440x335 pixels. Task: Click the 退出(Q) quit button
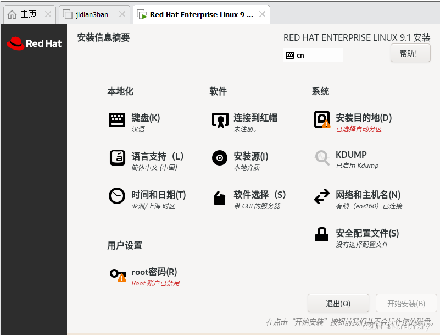click(x=338, y=303)
